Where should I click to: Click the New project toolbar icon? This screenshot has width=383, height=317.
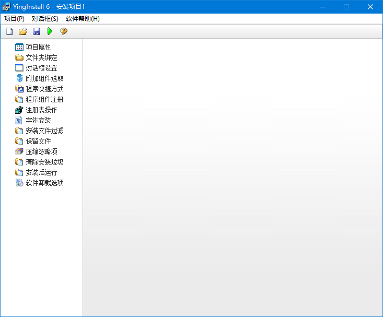pyautogui.click(x=9, y=31)
